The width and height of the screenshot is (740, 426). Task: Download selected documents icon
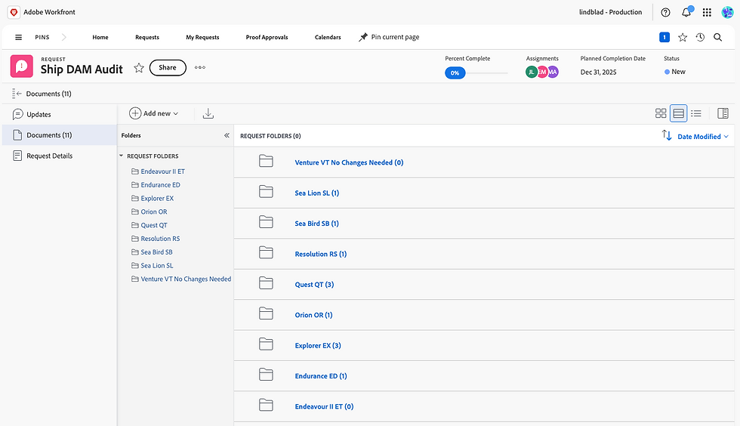tap(208, 113)
